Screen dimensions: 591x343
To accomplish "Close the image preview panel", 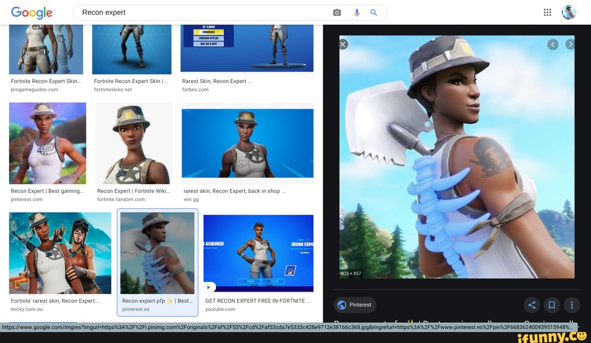I will point(343,44).
